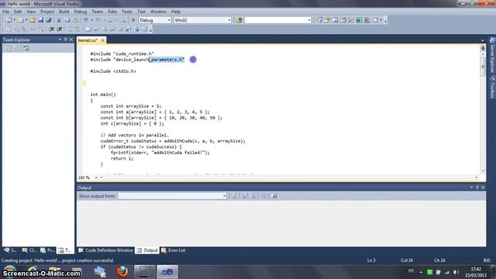Viewport: 496px width, 279px height.
Task: Select the Output tab at the bottom
Action: click(147, 250)
